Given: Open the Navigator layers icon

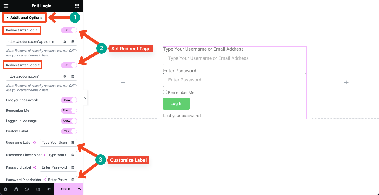Looking at the screenshot, I should 16,189.
